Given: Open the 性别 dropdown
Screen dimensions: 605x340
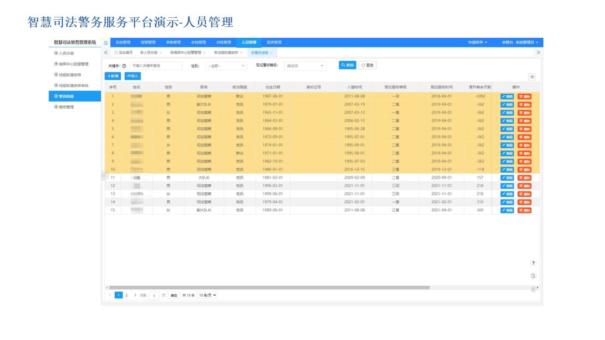Looking at the screenshot, I should click(x=226, y=66).
